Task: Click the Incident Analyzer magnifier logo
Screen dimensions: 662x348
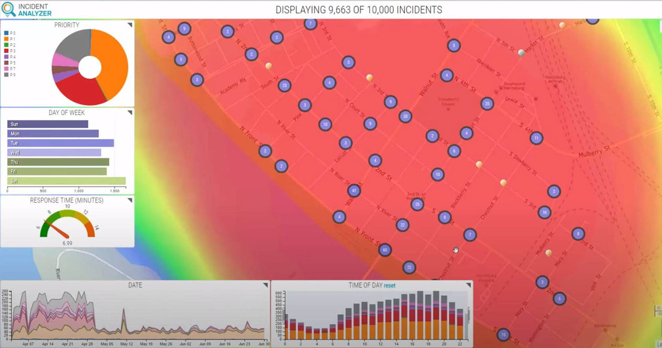Action: click(x=9, y=9)
